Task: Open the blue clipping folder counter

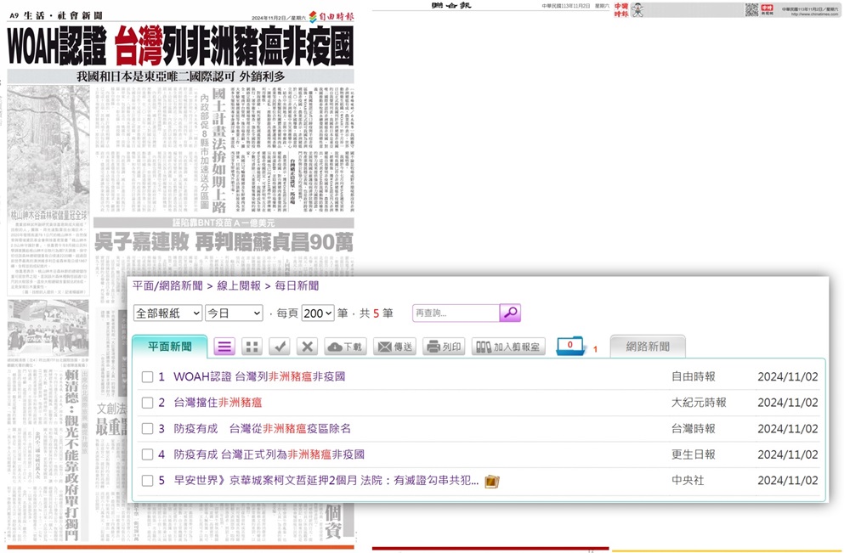Action: pos(569,347)
